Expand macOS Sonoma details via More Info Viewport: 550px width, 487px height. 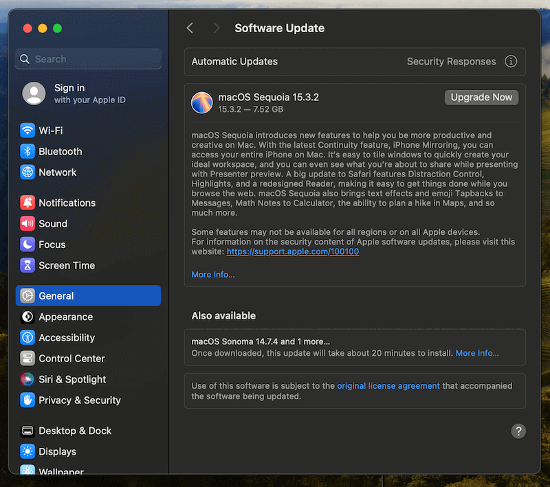(477, 352)
